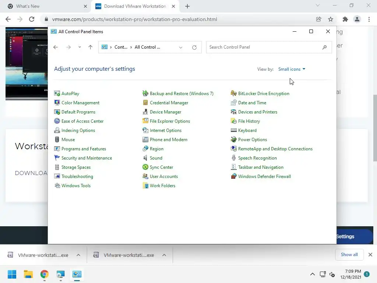Click the Security and Maintenance flag icon
The height and width of the screenshot is (283, 377).
(57, 158)
